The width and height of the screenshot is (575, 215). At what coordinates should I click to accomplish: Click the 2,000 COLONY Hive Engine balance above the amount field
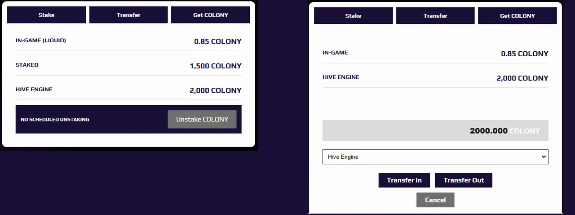click(x=522, y=78)
